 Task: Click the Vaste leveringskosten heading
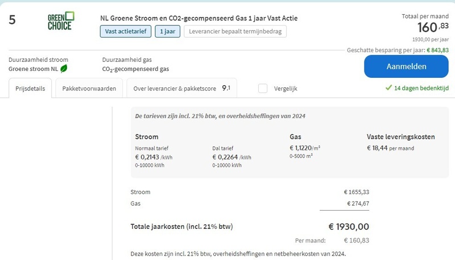(x=401, y=137)
